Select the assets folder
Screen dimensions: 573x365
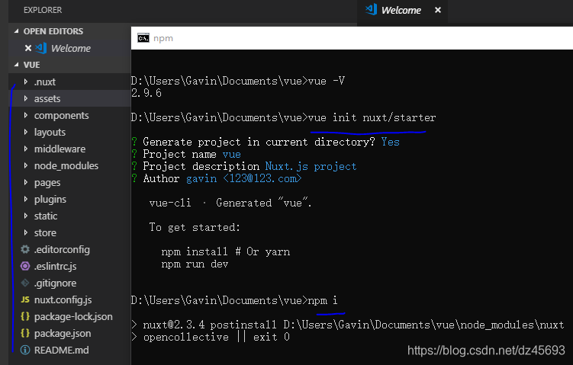pos(69,98)
